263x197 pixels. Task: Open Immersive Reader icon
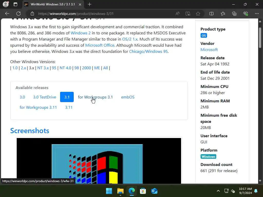[x=188, y=14]
